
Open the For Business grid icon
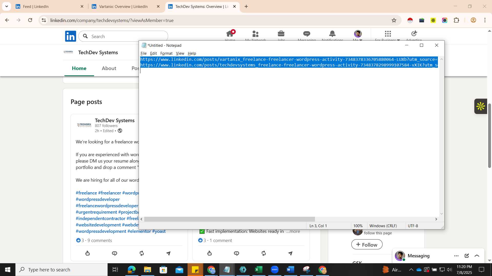pyautogui.click(x=388, y=33)
